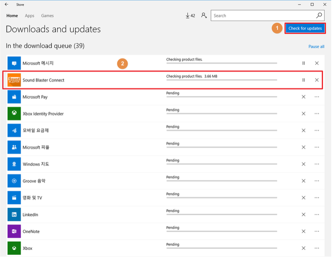Image resolution: width=333 pixels, height=258 pixels.
Task: Maximize the Store window
Action: pos(312,4)
